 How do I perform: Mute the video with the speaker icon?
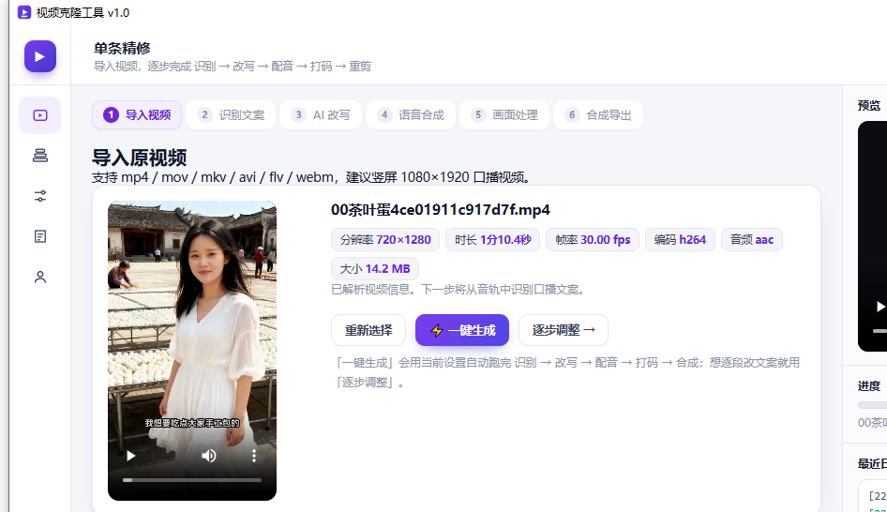tap(209, 456)
